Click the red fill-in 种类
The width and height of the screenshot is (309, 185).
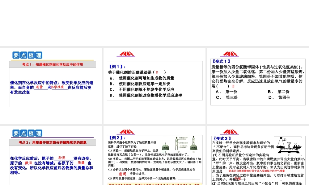pyautogui.click(x=62, y=158)
